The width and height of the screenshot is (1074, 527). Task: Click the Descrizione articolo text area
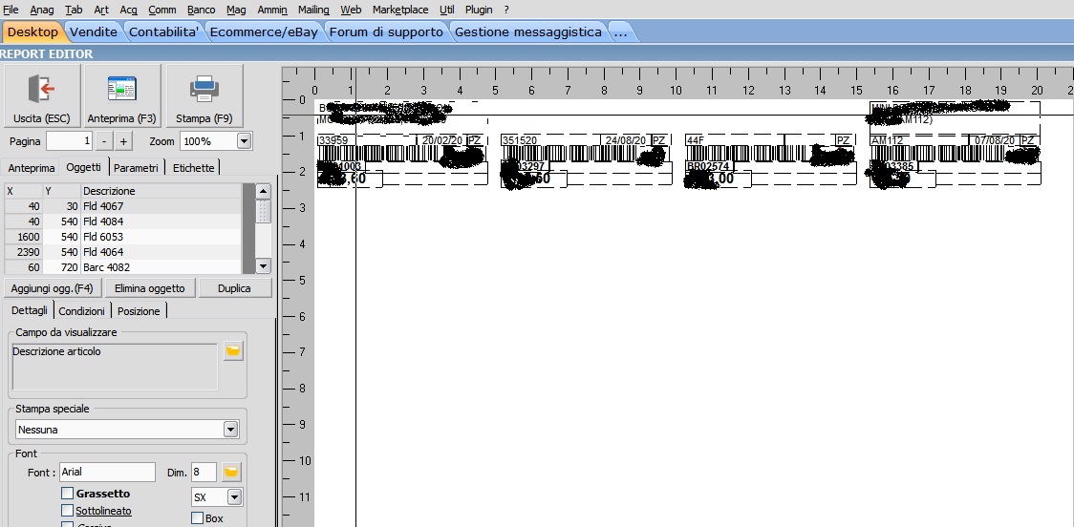(x=115, y=367)
